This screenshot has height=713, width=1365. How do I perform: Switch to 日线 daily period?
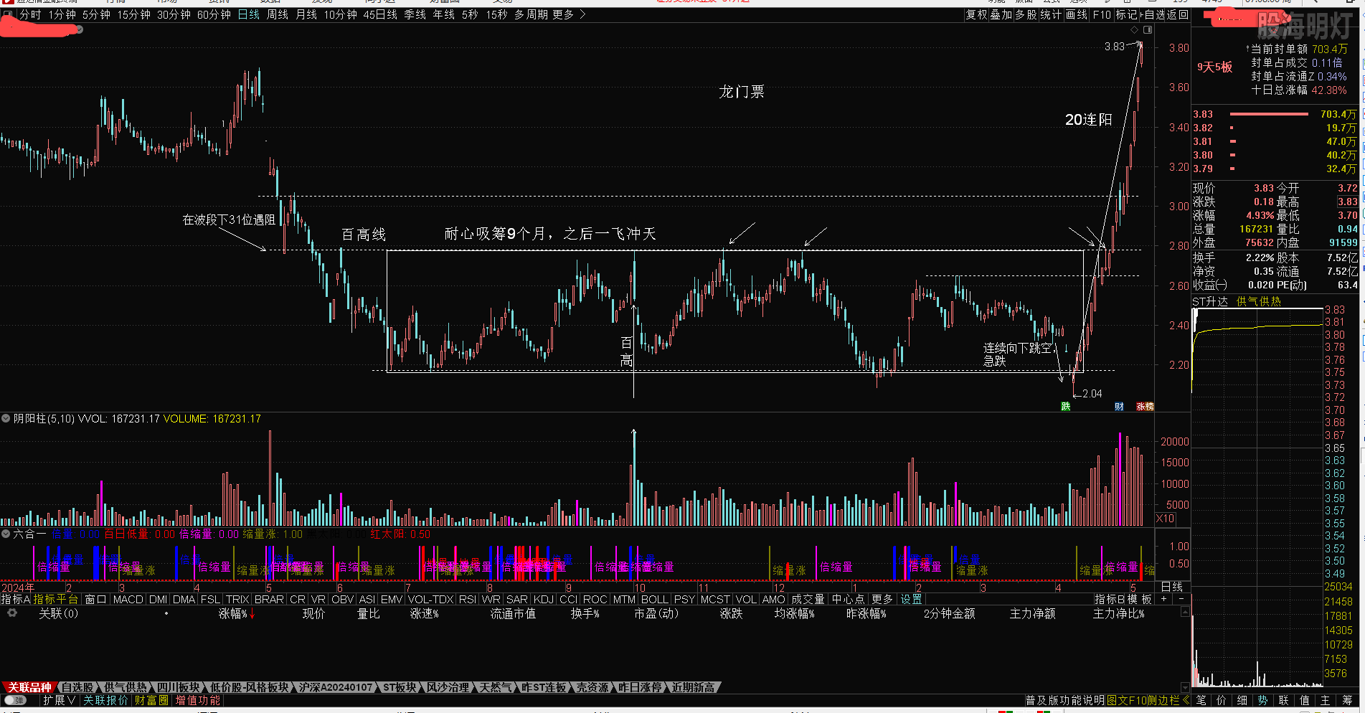click(249, 14)
